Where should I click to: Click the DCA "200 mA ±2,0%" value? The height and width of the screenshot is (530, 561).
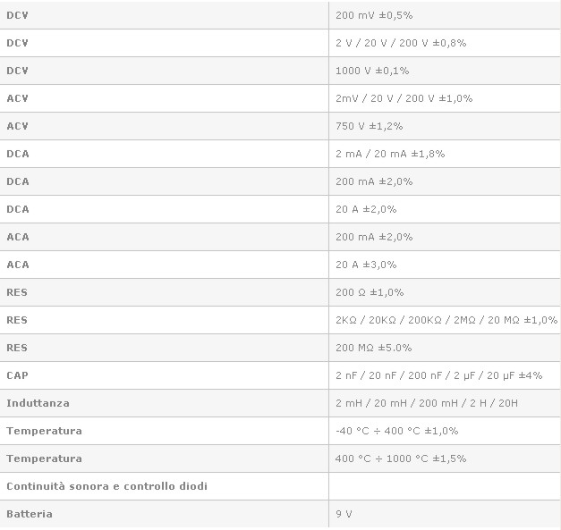coord(374,181)
